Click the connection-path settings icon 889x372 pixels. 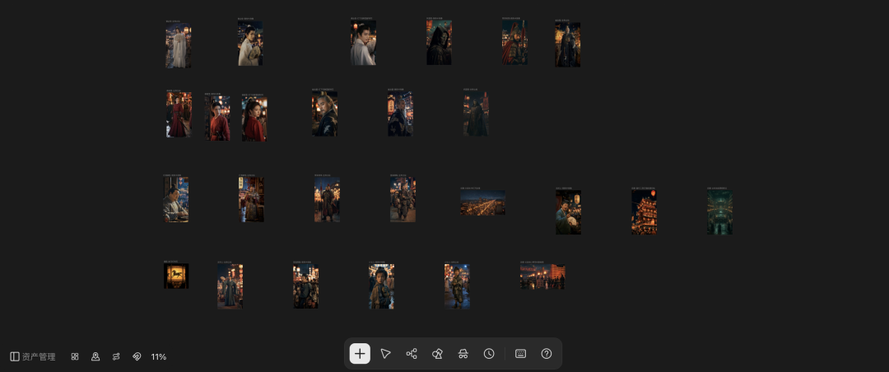pyautogui.click(x=116, y=356)
